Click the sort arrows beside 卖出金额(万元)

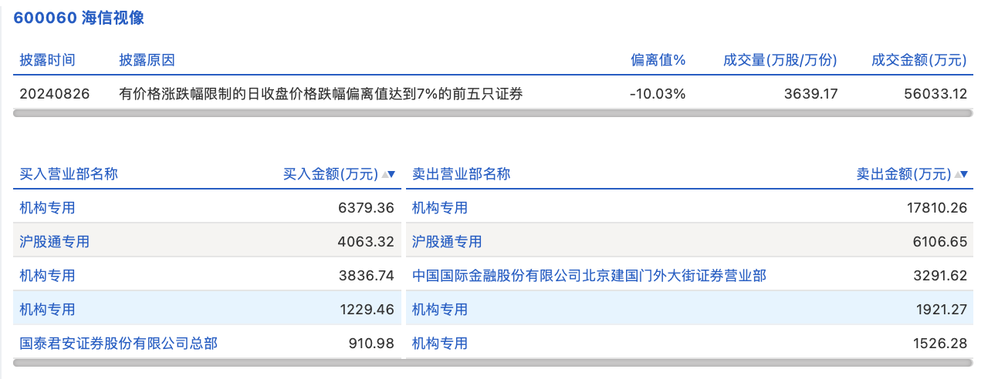pyautogui.click(x=963, y=175)
